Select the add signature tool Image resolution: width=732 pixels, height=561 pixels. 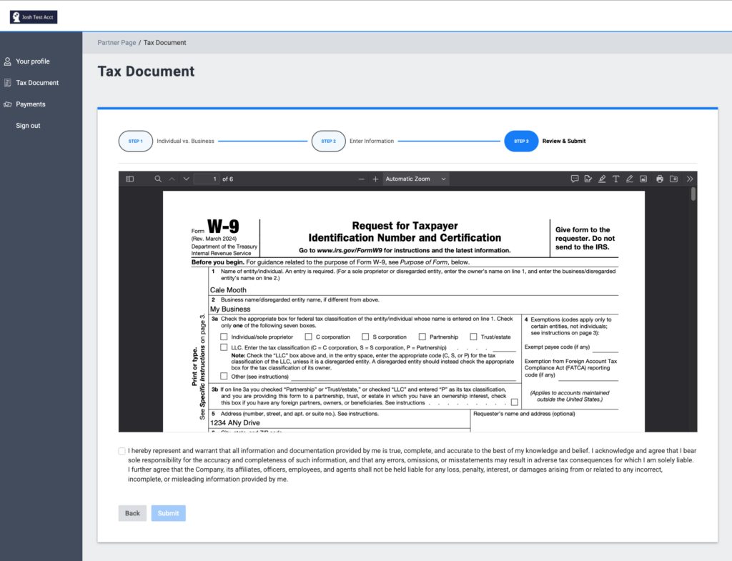coord(588,179)
